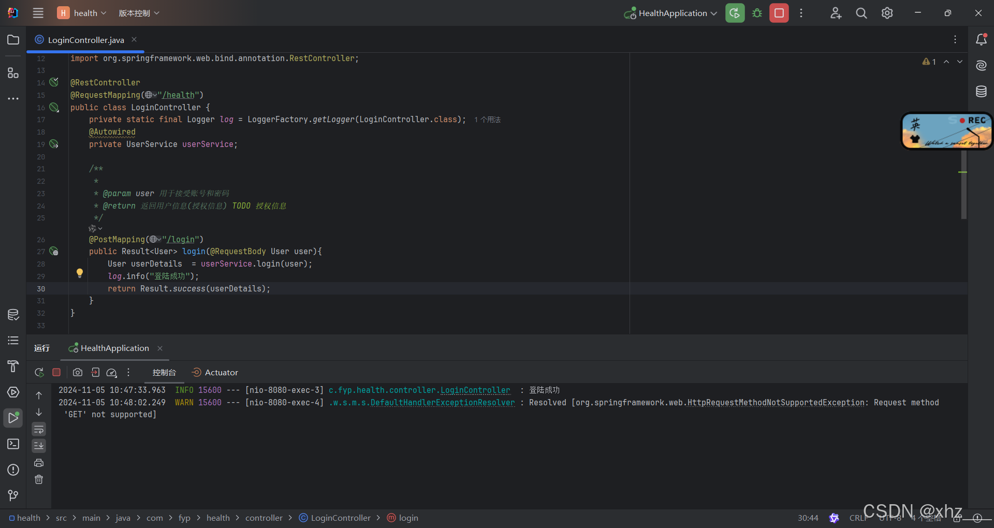Open Search Everywhere magnifier

pyautogui.click(x=861, y=13)
